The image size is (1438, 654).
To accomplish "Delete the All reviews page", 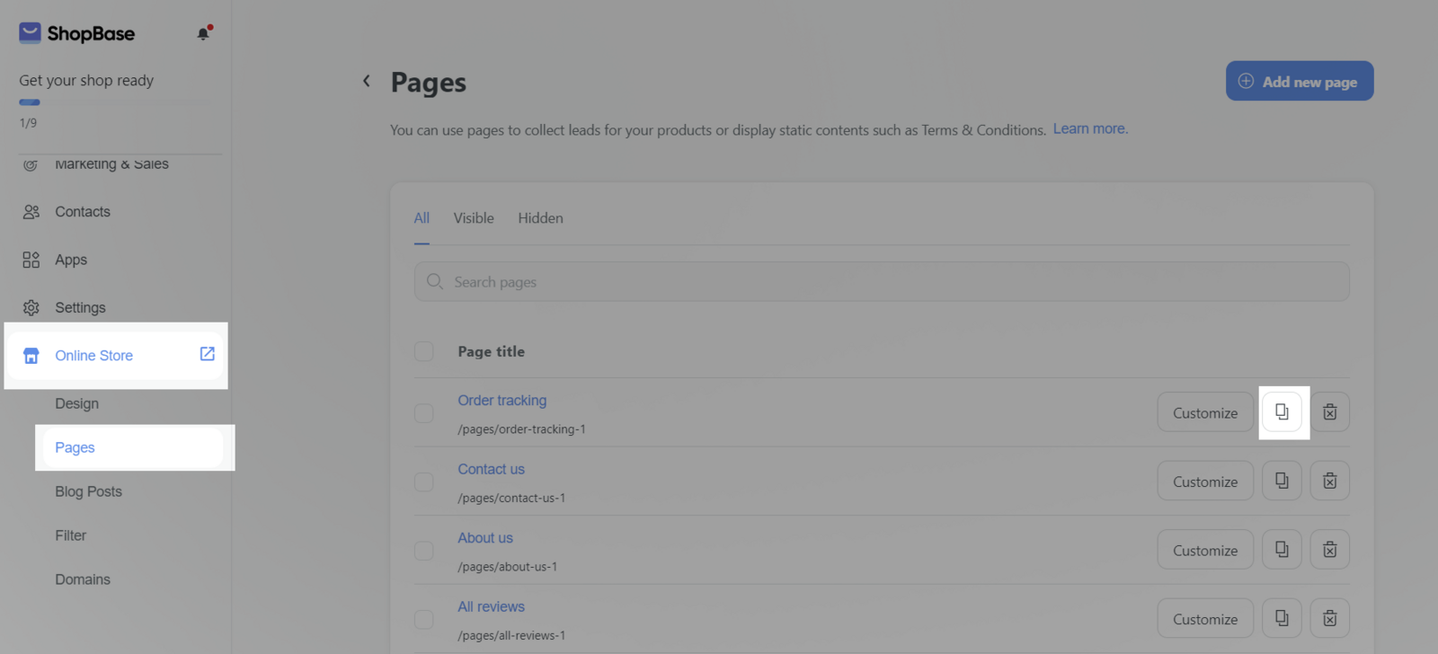I will click(x=1330, y=618).
